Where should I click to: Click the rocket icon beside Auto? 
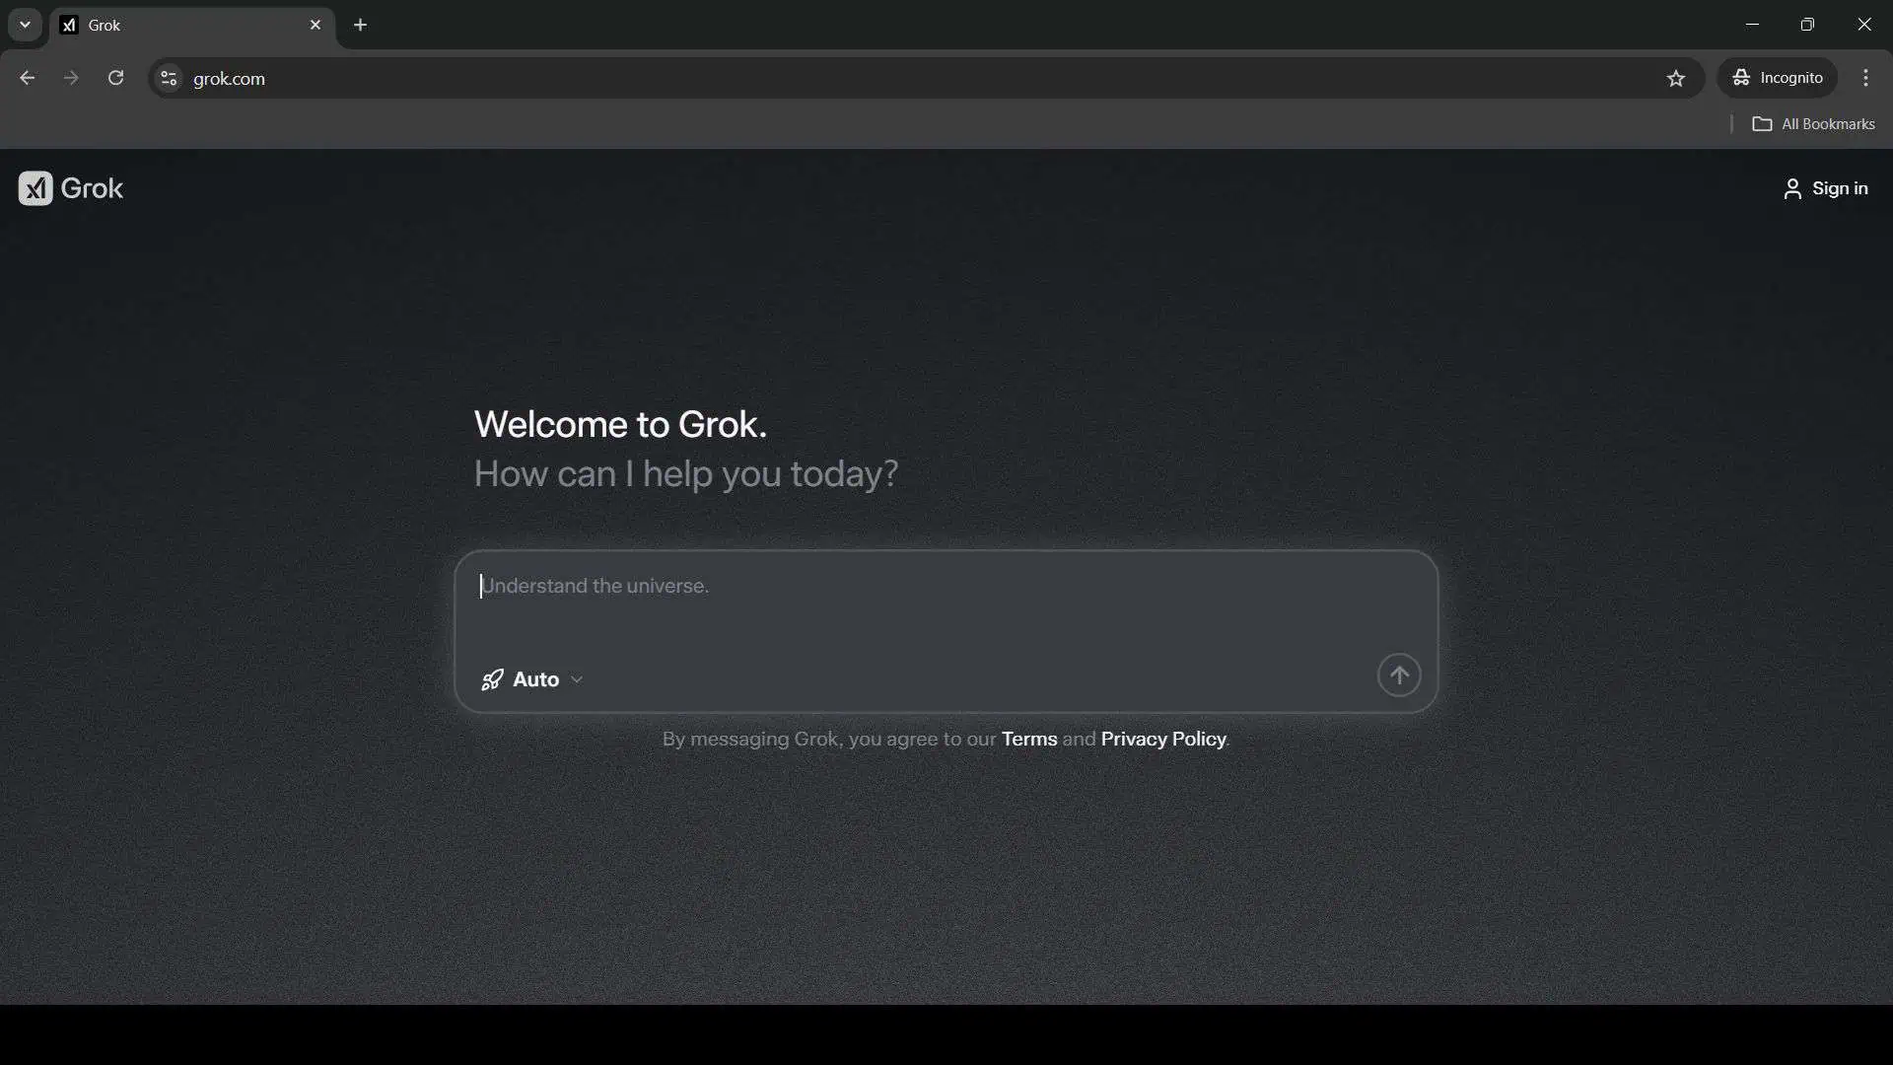tap(492, 679)
